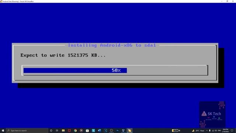This screenshot has height=133, width=236.
Task: Click 'Expect to write 1521375 KB...' text
Action: pos(63,55)
